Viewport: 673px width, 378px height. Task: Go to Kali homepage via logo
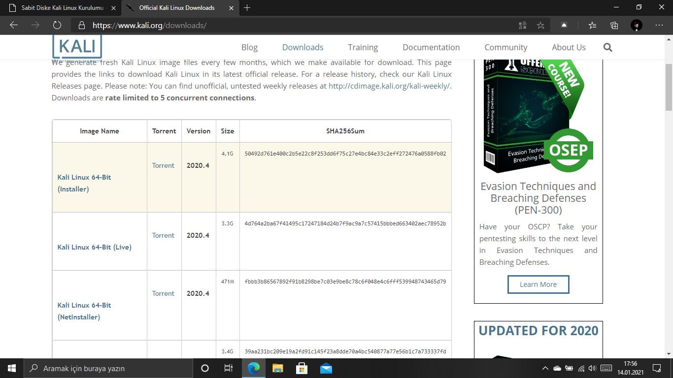[x=77, y=48]
